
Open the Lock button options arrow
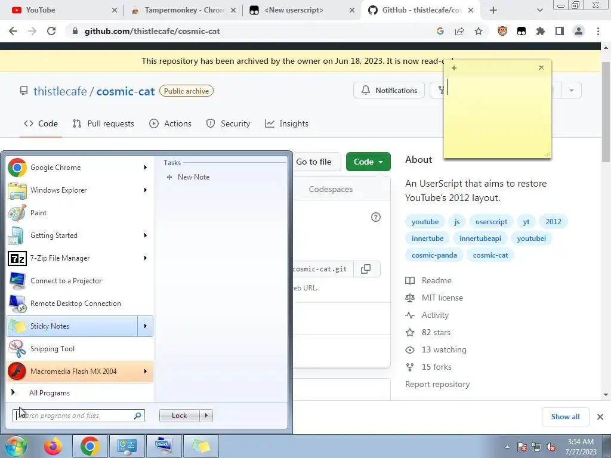(206, 416)
